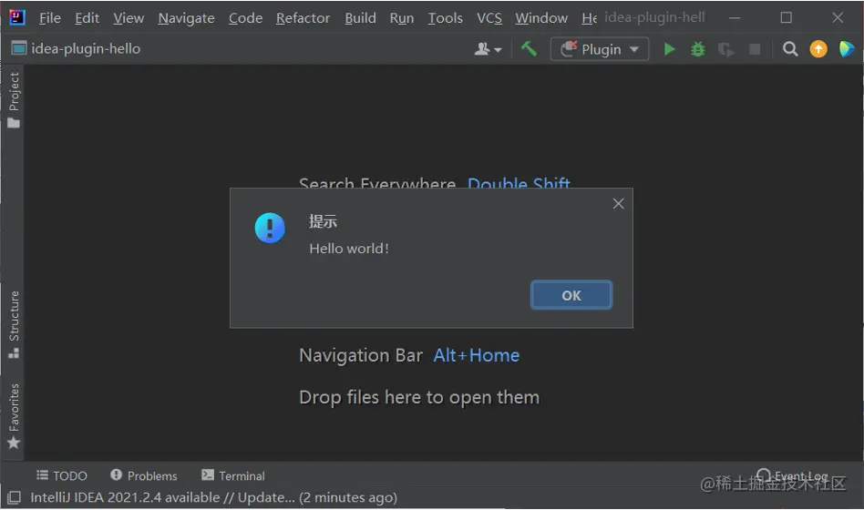Open the Navigate menu

coord(186,18)
